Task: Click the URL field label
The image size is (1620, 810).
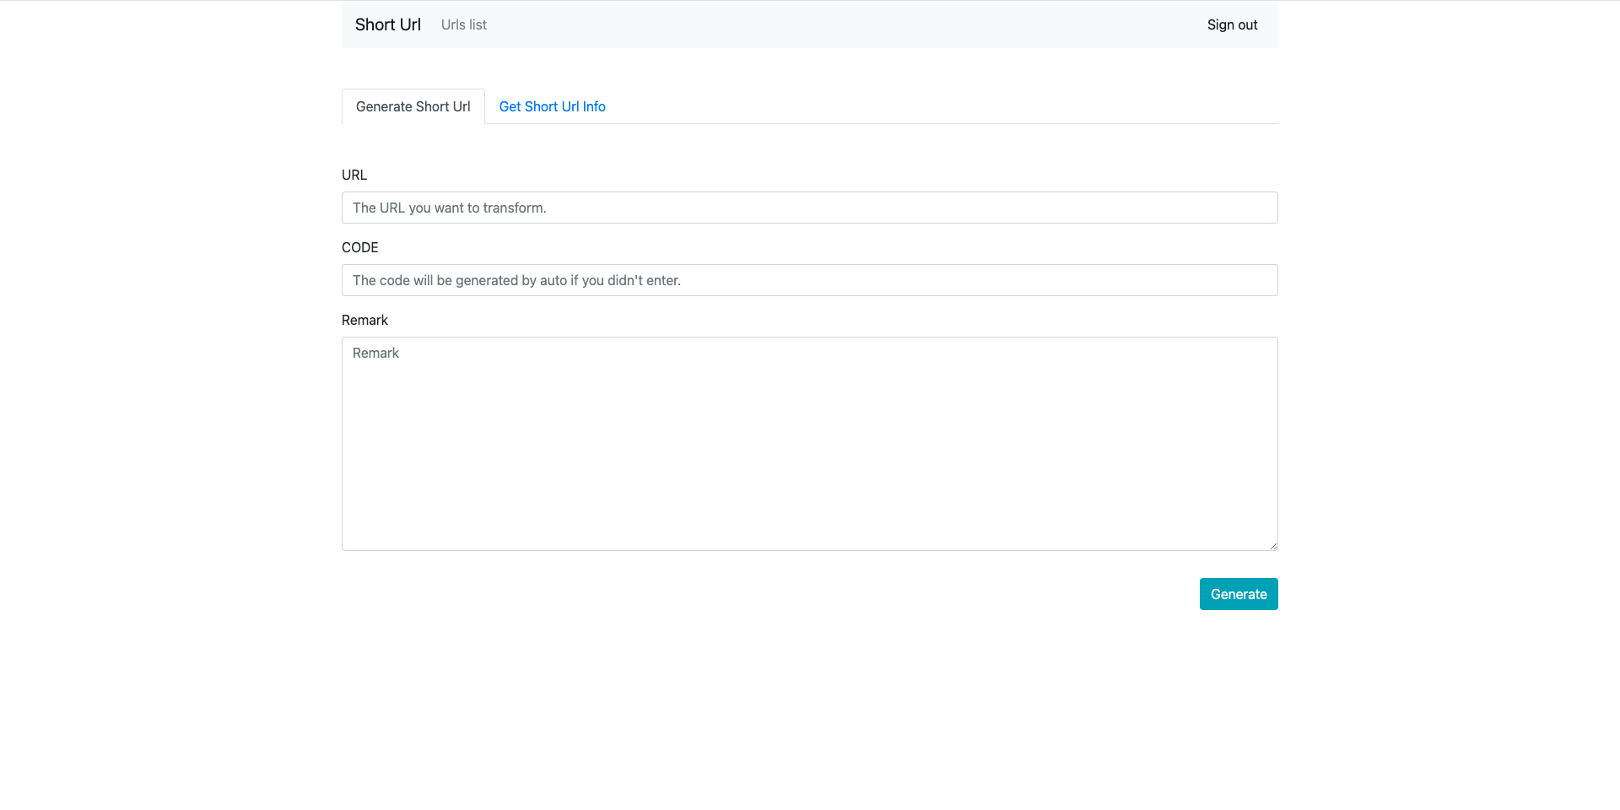Action: (x=354, y=175)
